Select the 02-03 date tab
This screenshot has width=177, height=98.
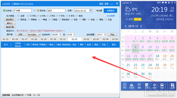pos(96,39)
